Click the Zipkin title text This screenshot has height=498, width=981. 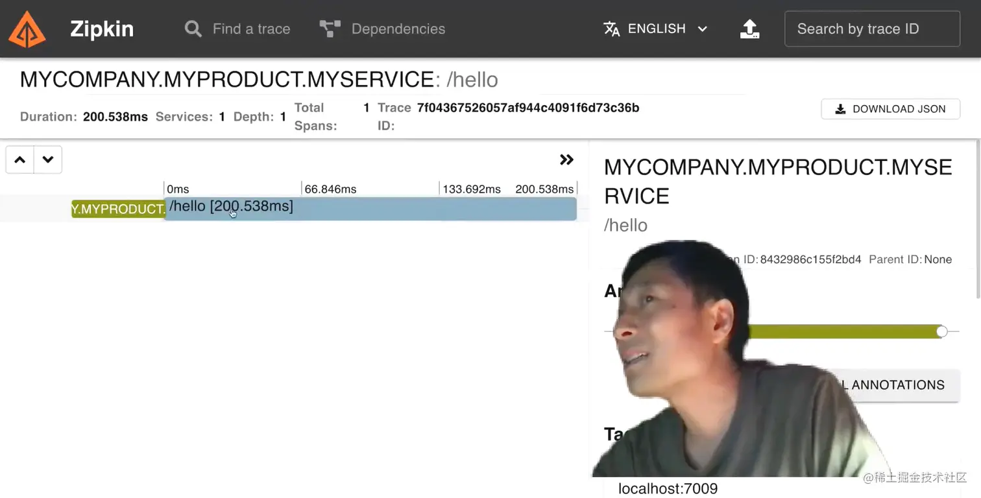102,29
